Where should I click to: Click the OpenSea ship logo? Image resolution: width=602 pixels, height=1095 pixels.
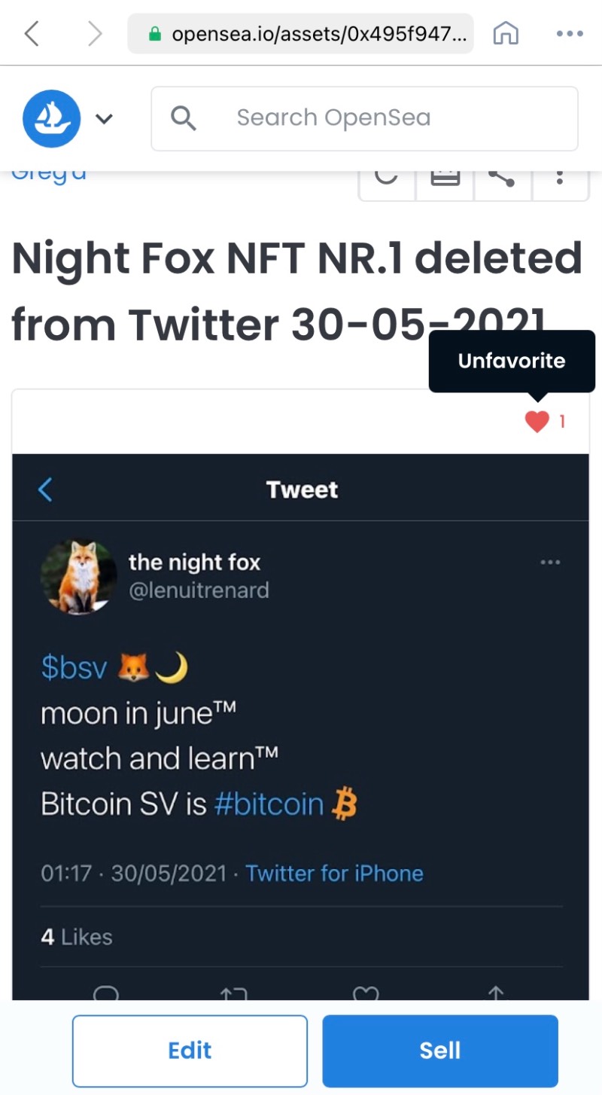51,118
